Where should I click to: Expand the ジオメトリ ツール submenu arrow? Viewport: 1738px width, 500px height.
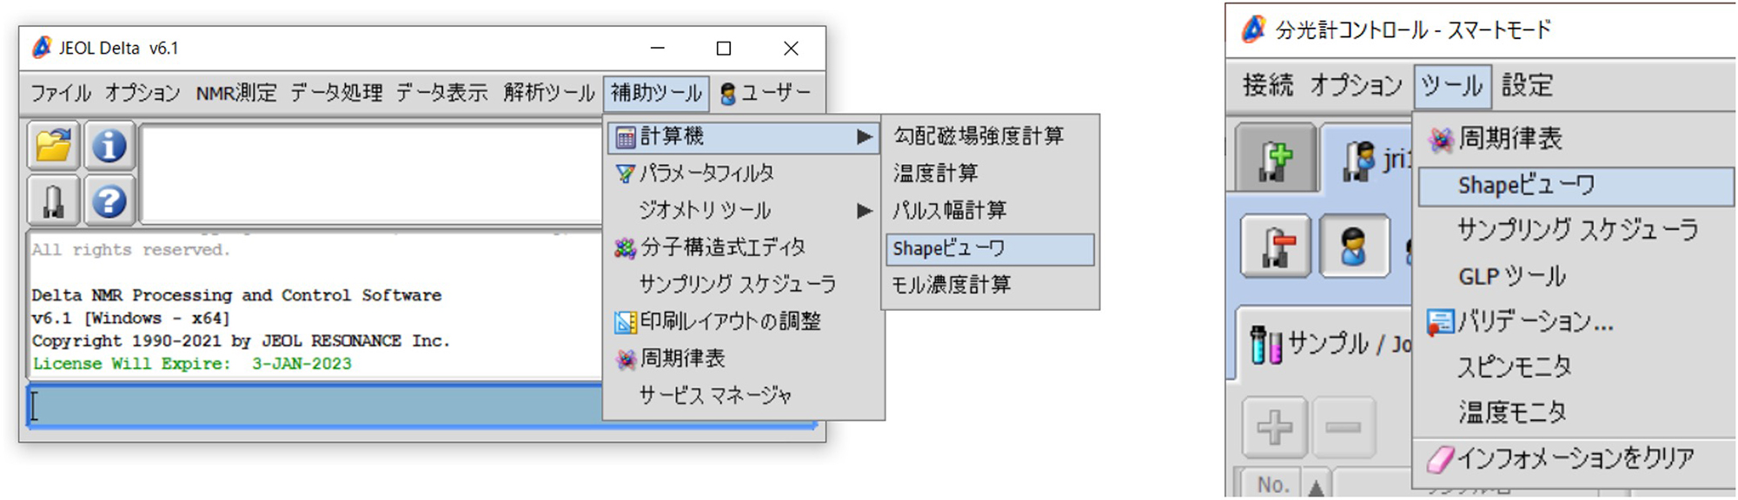coord(864,211)
